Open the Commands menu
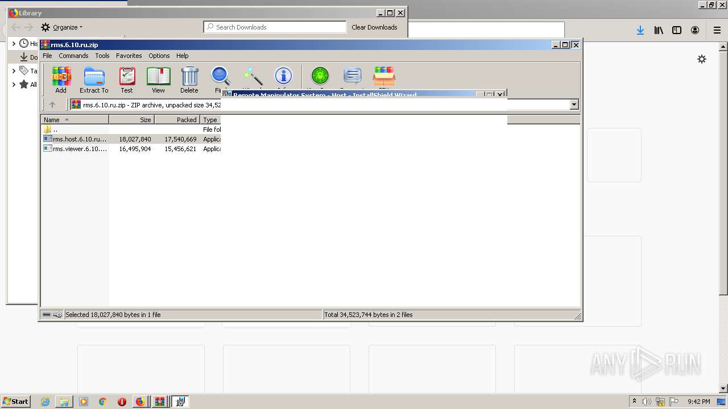This screenshot has height=409, width=728. tap(73, 56)
